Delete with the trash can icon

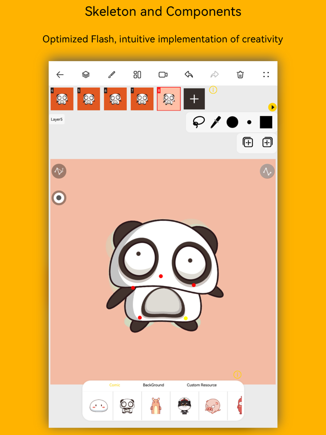(240, 75)
